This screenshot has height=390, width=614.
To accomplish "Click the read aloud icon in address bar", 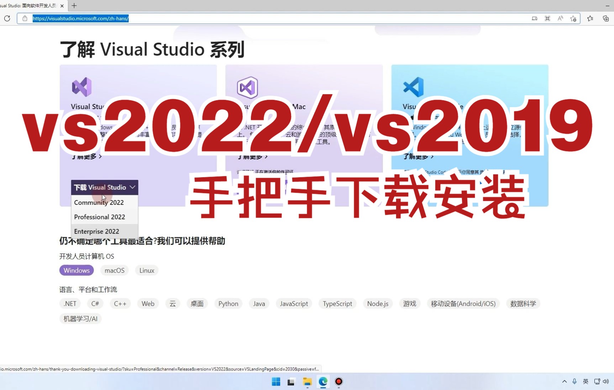I will (x=560, y=18).
